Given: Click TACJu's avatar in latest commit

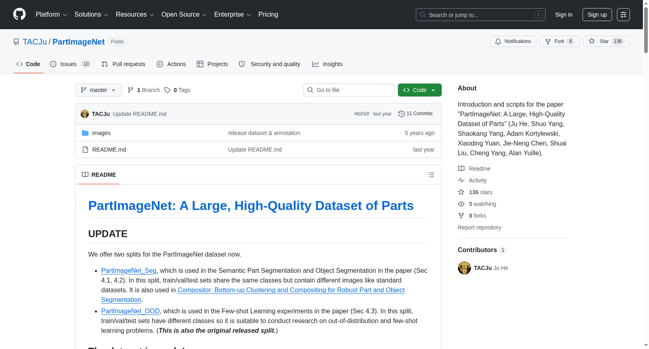Looking at the screenshot, I should [x=85, y=114].
